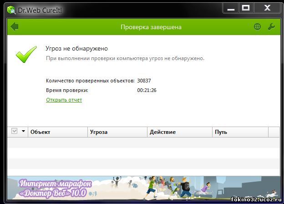Open the wrench settings menu
This screenshot has height=204, width=284.
(271, 26)
